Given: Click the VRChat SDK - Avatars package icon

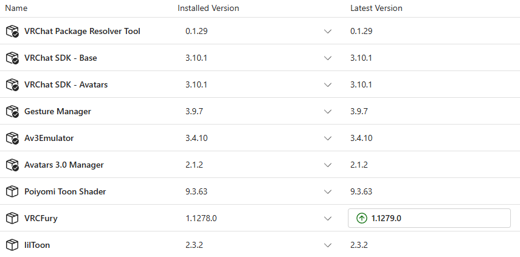Looking at the screenshot, I should point(12,85).
